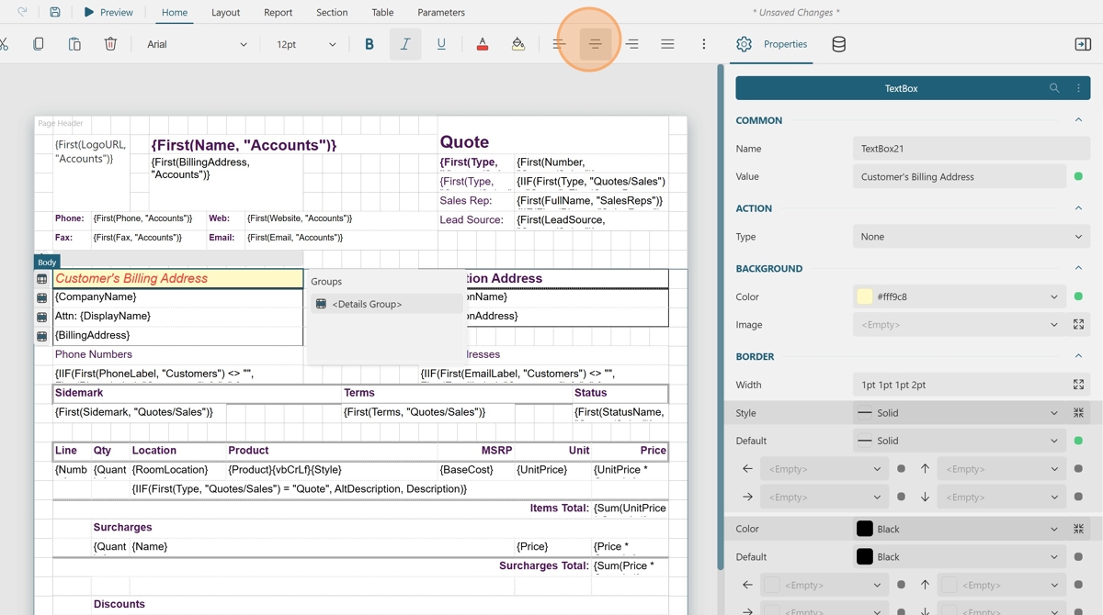The height and width of the screenshot is (615, 1103).
Task: Align text center
Action: (x=595, y=44)
